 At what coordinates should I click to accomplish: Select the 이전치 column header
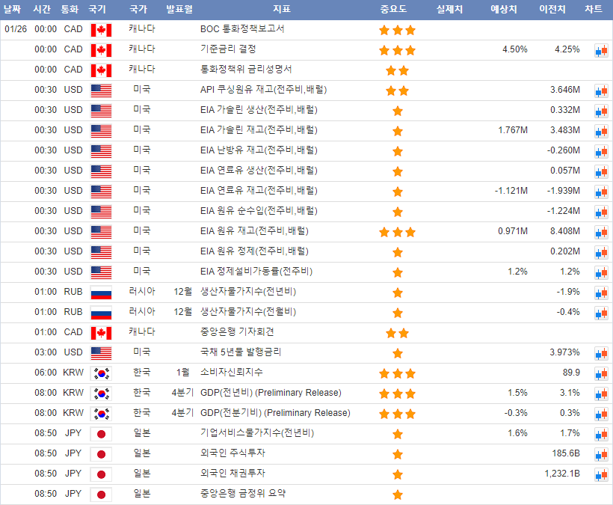(x=552, y=9)
